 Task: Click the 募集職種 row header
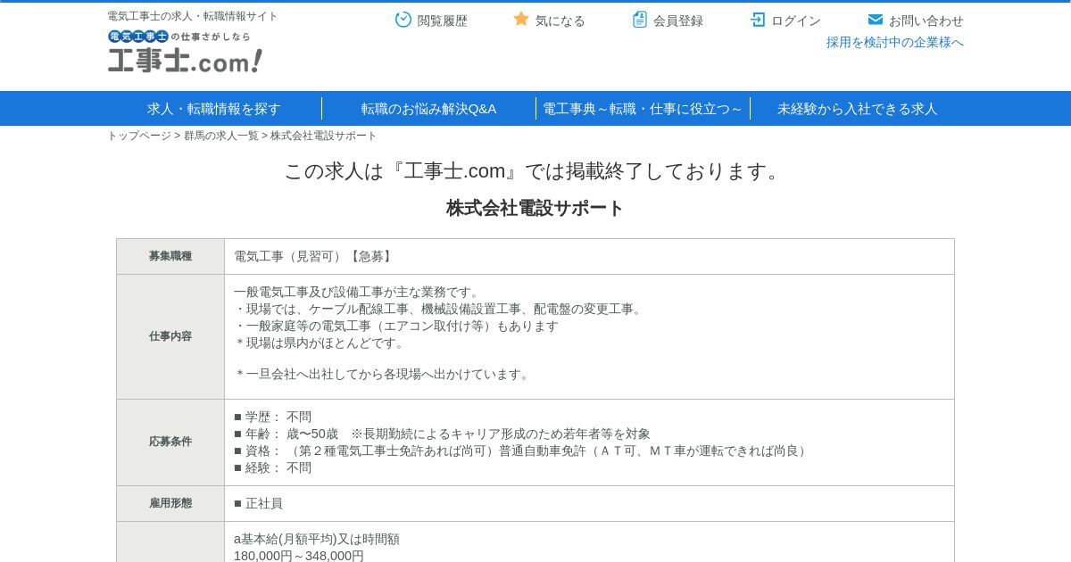point(170,256)
